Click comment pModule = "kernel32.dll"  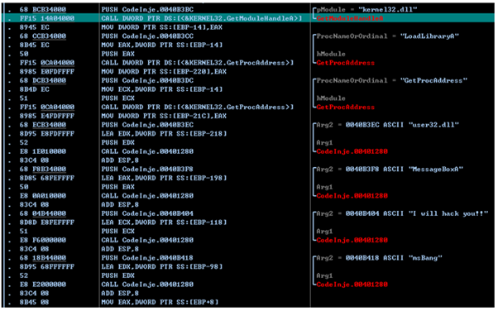(x=366, y=10)
